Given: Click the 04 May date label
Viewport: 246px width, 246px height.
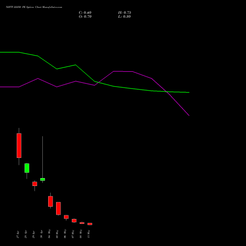Looking at the screenshot, I should click(x=49, y=234).
